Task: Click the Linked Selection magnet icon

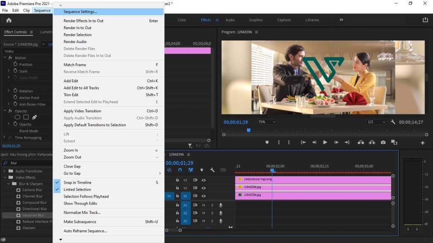Action: pos(190,170)
